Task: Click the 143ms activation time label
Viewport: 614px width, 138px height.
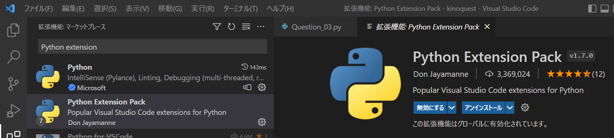Action: (254, 67)
